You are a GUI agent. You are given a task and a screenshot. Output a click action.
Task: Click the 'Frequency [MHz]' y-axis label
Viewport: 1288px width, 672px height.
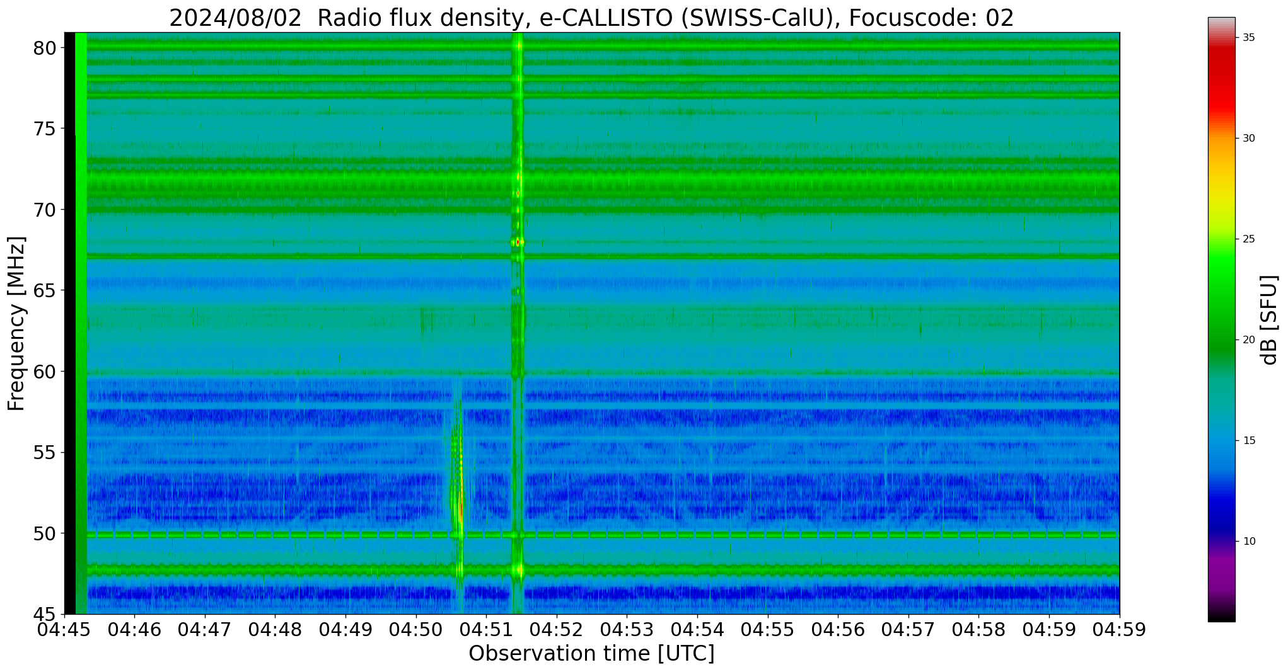pos(16,323)
